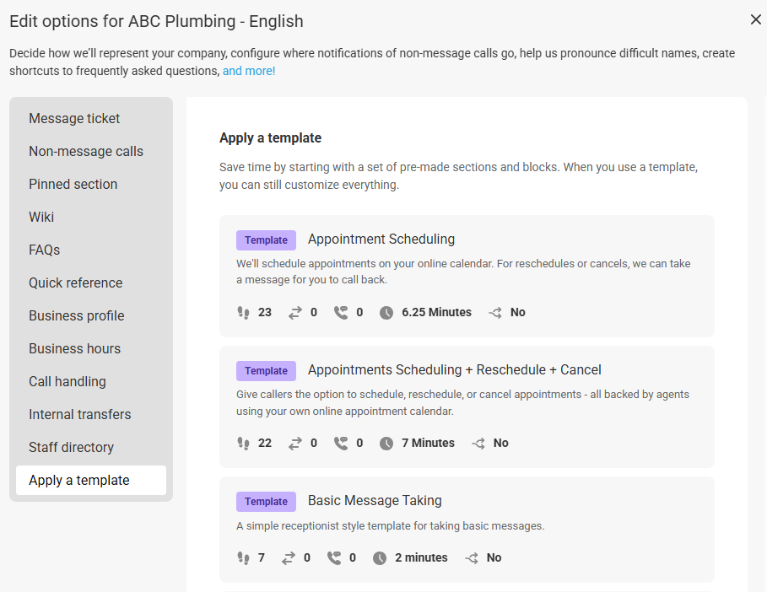Click the '6.25 Minutes' duration text
This screenshot has height=592, width=767.
(x=436, y=312)
